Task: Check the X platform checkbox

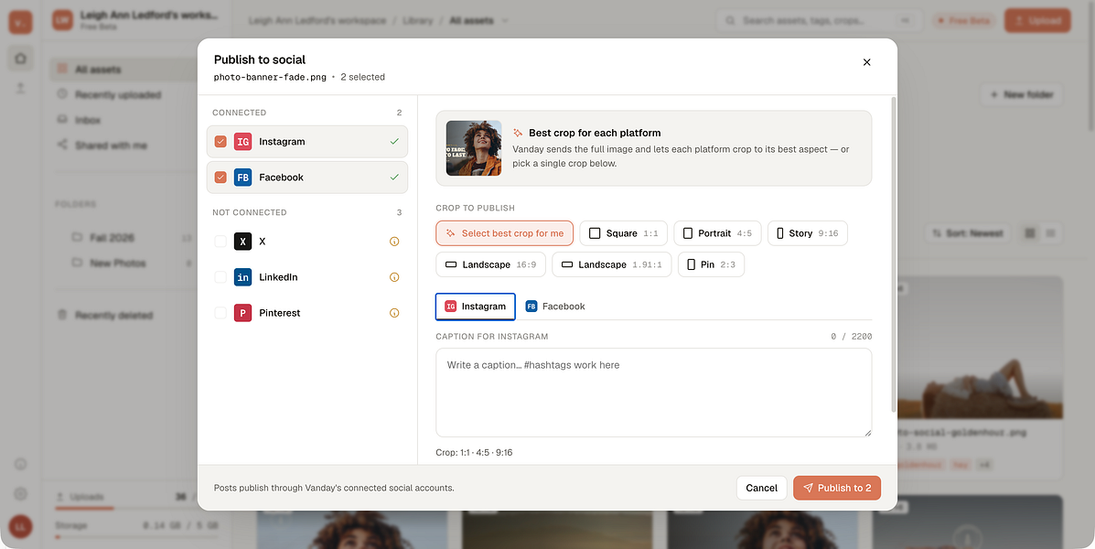Action: point(220,242)
